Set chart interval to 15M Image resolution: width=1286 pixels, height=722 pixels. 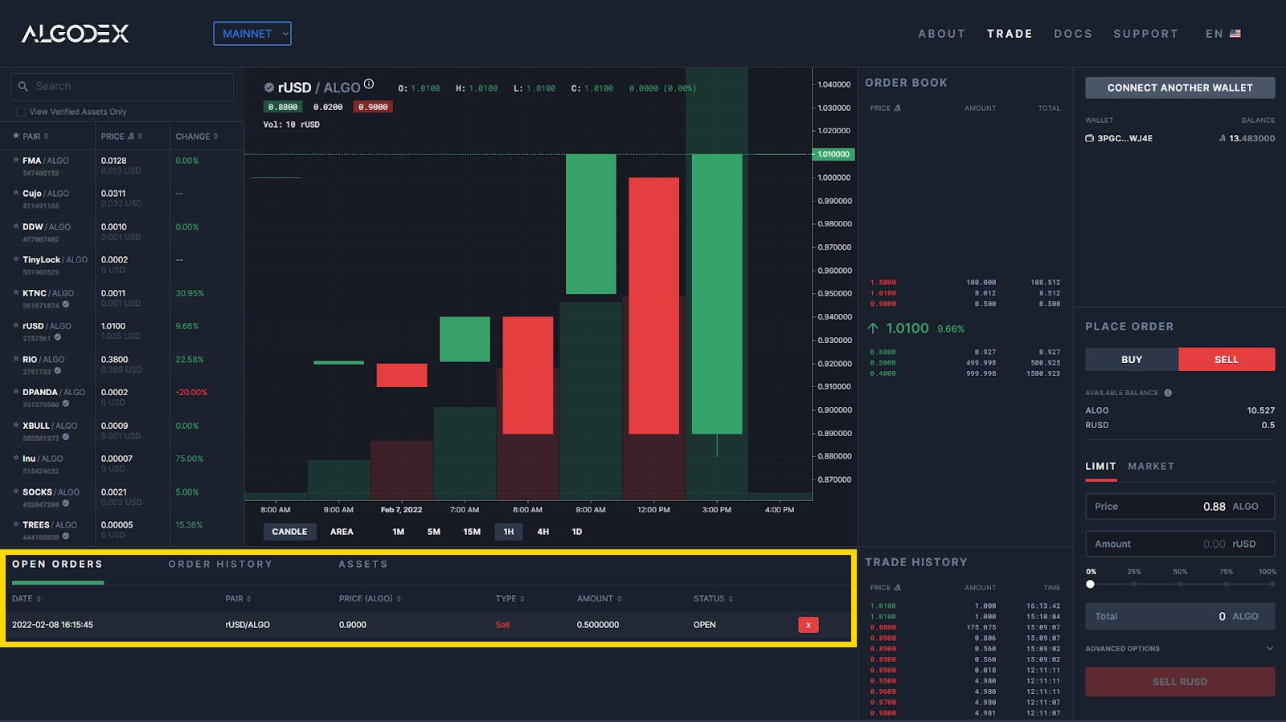[472, 532]
